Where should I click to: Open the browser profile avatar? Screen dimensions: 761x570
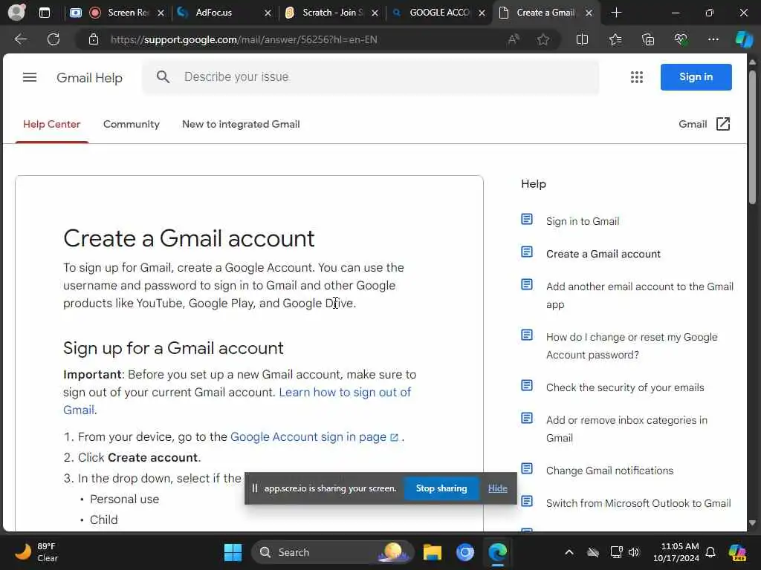16,12
